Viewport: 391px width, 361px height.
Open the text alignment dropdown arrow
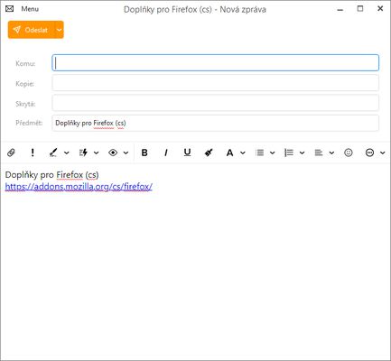[331, 153]
